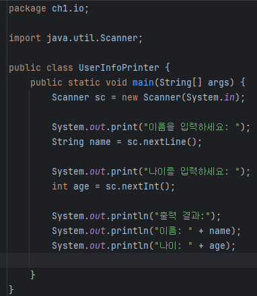The width and height of the screenshot is (257, 296).
Task: Click final closing brace of class
Action: pyautogui.click(x=11, y=289)
